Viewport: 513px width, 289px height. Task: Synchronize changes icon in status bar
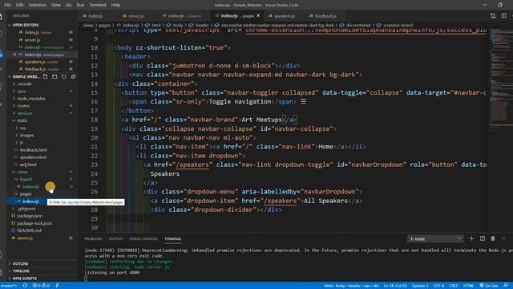pyautogui.click(x=25, y=286)
